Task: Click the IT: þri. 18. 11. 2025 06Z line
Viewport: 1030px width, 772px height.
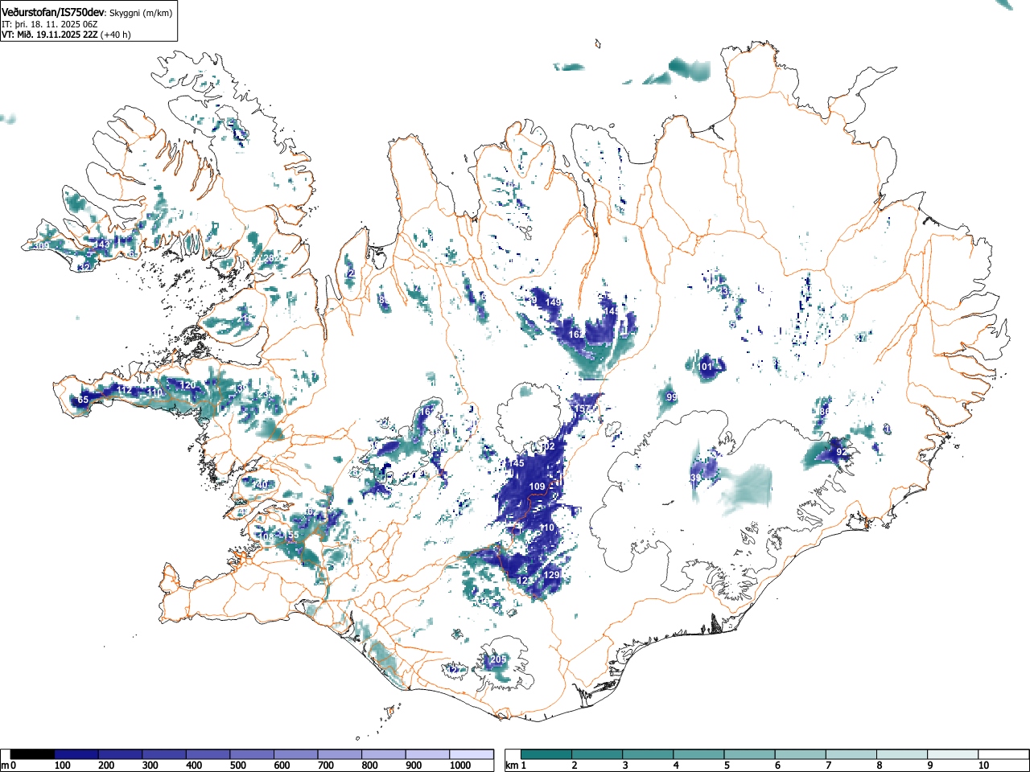Action: [x=50, y=24]
